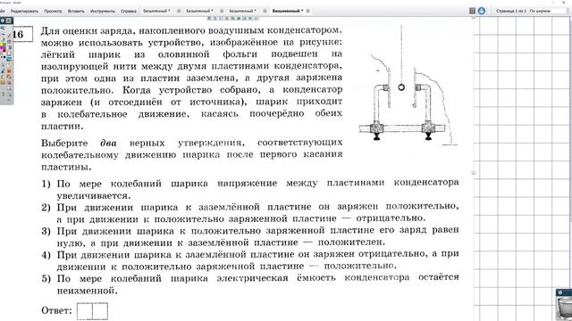The width and height of the screenshot is (572, 321).
Task: Open the Редактировать menu
Action: [24, 11]
